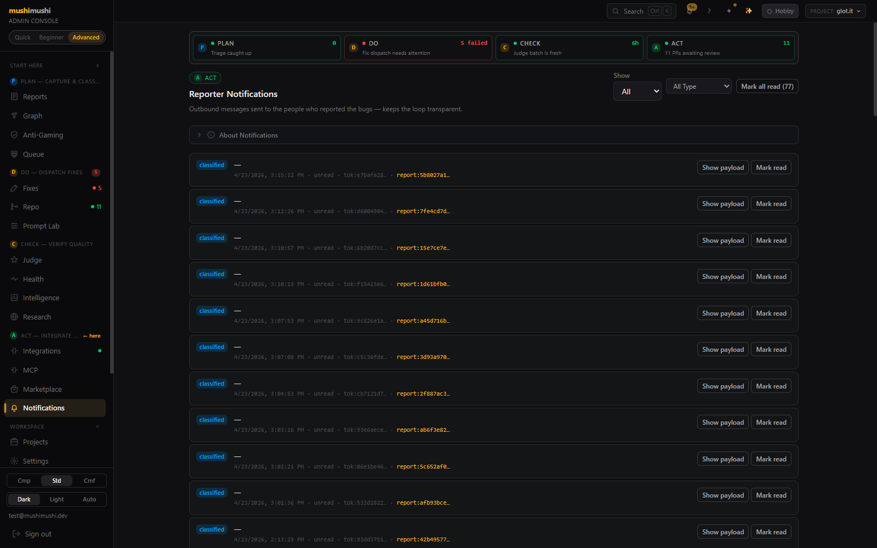Click the DO — DISPATCH FIXES section header
The image size is (877, 548).
pyautogui.click(x=55, y=172)
